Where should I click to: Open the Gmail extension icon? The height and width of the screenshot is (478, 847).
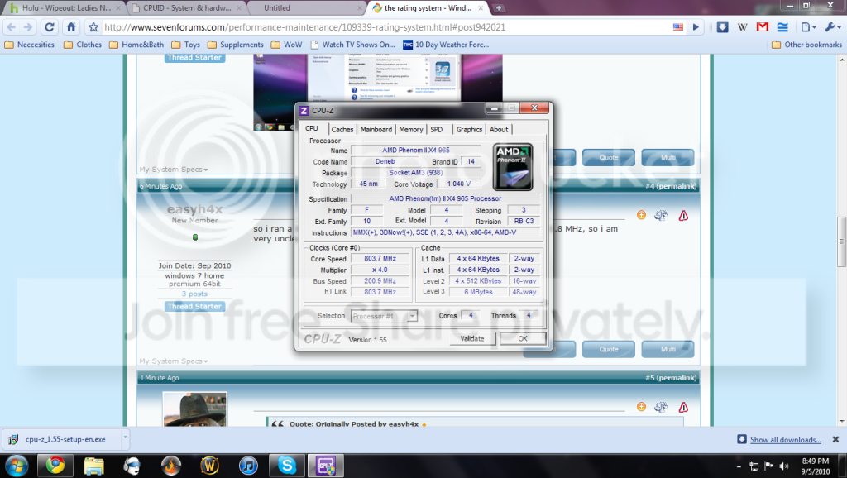tap(762, 27)
